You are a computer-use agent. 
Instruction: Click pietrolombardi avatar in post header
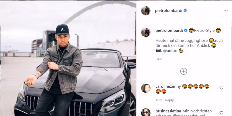coord(146,11)
